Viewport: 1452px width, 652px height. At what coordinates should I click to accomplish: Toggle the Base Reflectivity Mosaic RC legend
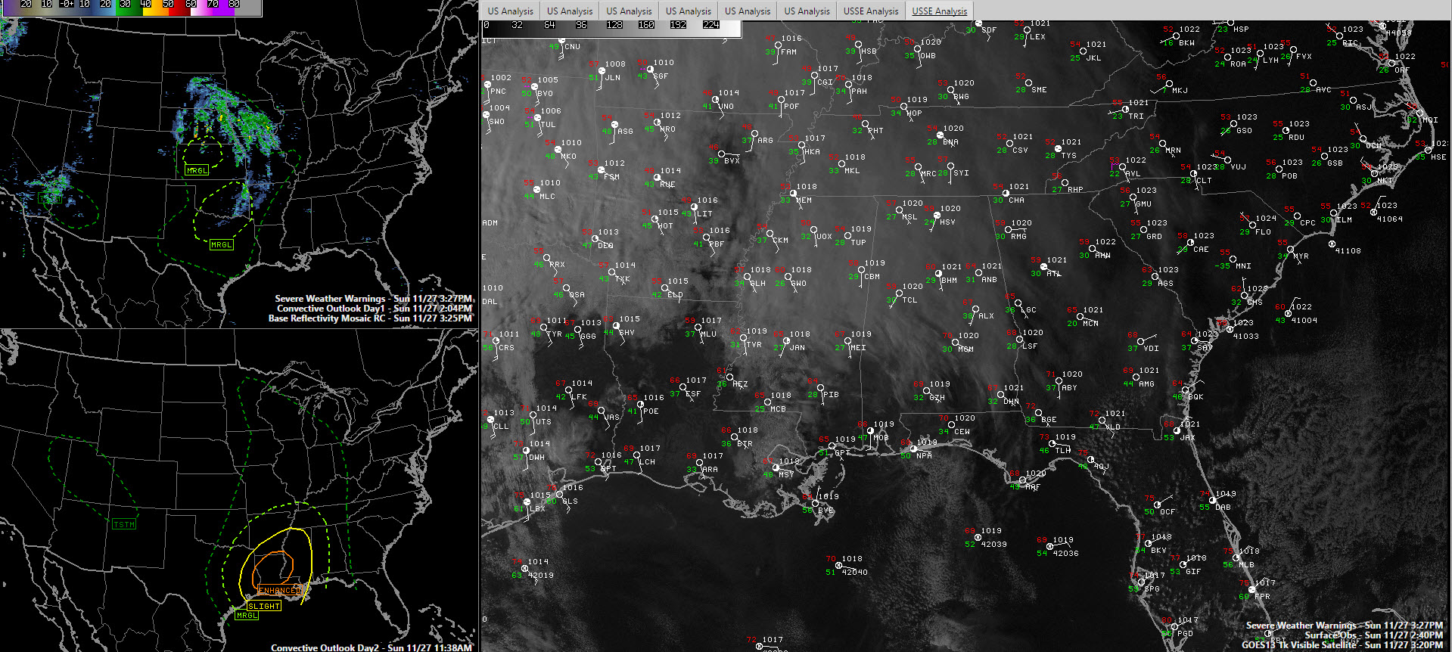click(x=369, y=318)
